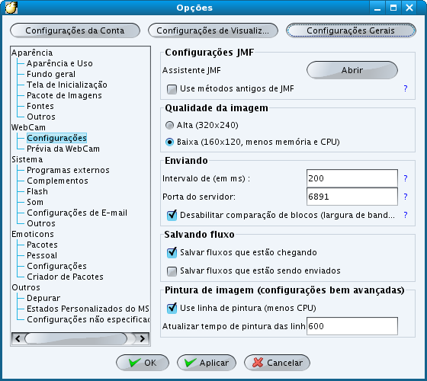
Task: Select Emoticons category in the tree
Action: tap(33, 234)
